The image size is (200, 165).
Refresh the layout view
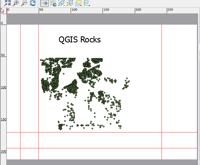coord(32,3)
